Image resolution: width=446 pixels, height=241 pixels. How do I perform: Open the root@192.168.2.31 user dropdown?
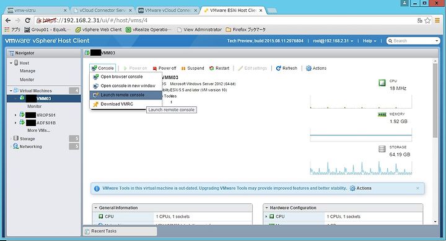tap(333, 41)
